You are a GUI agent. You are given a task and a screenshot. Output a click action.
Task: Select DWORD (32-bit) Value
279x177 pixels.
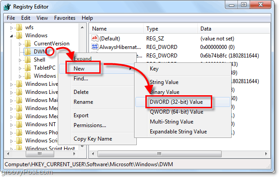tap(183, 102)
